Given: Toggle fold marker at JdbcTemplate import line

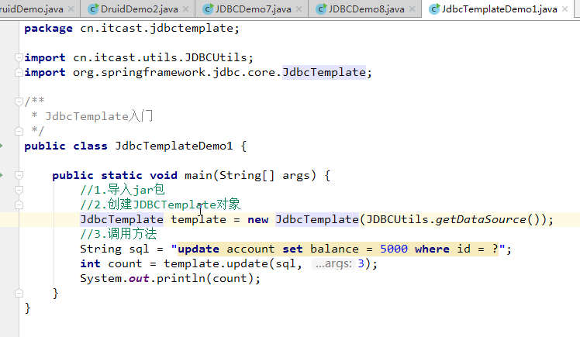Looking at the screenshot, I should tap(19, 72).
